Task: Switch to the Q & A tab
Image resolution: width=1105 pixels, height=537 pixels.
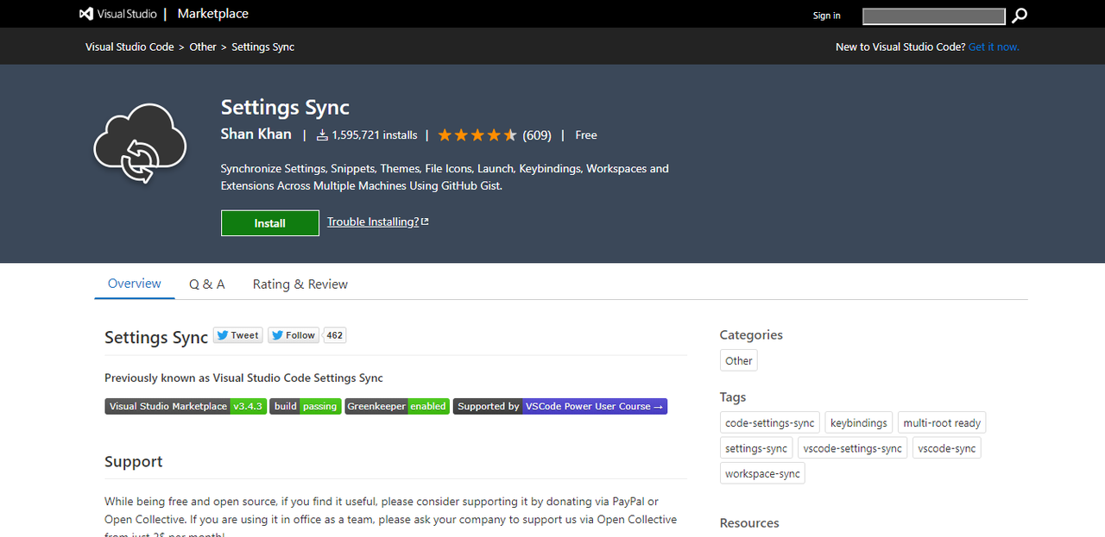Action: pos(207,284)
